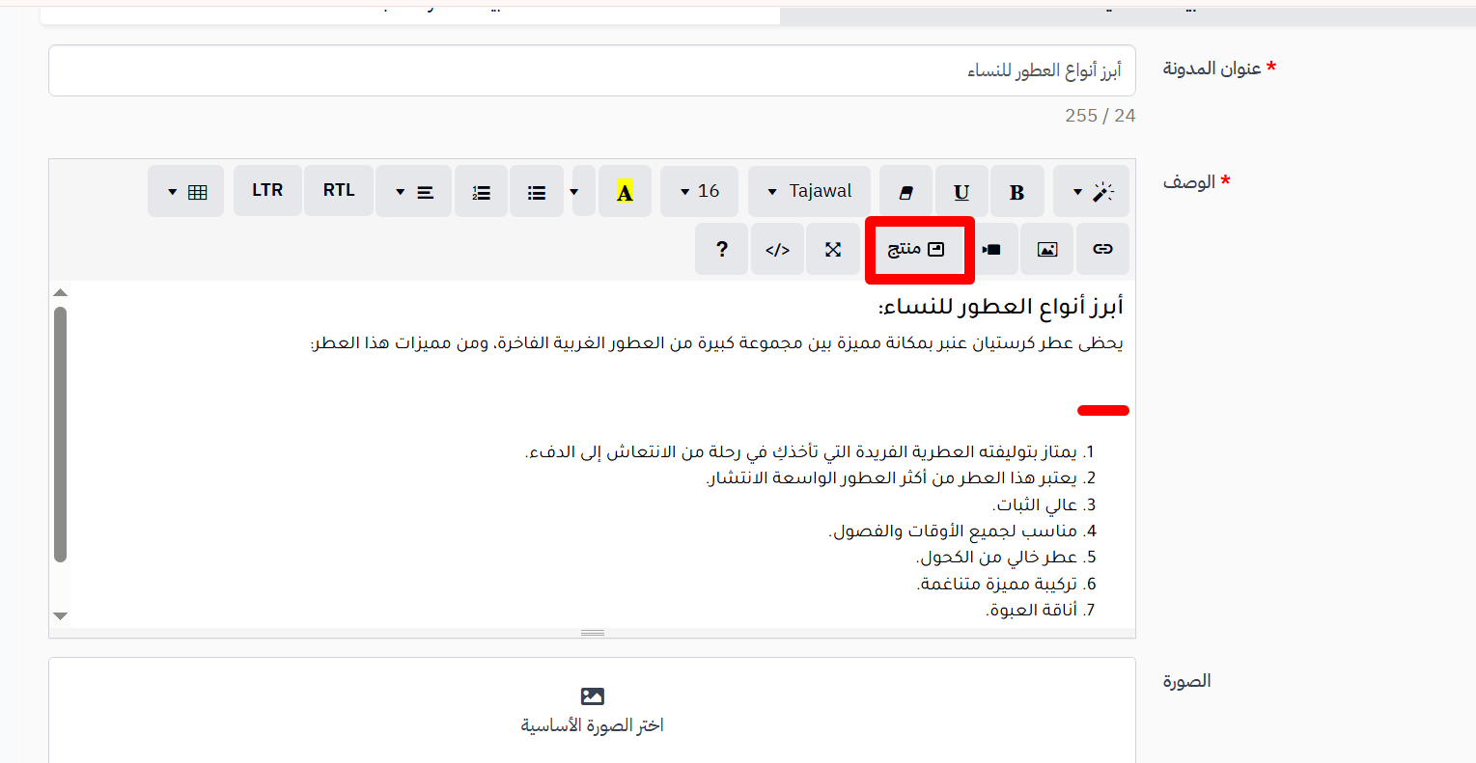Switch to HTML code view
The image size is (1476, 763).
click(x=778, y=249)
